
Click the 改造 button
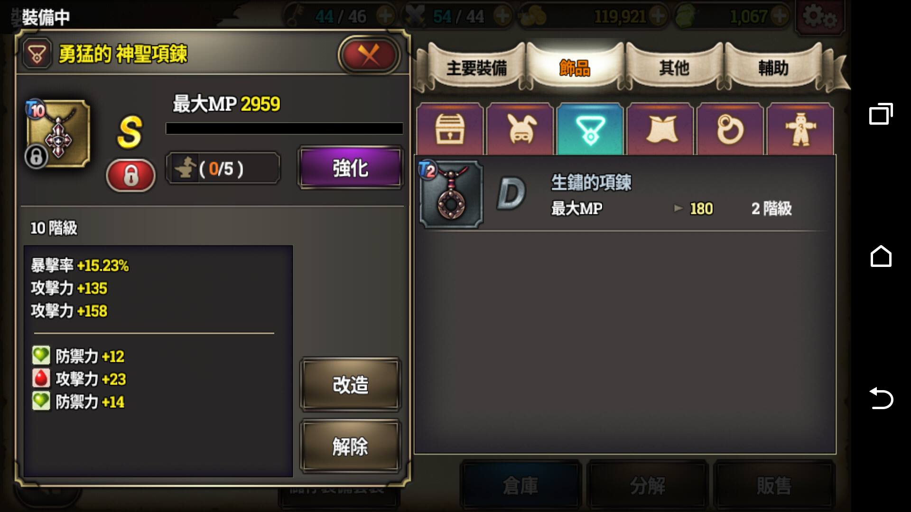pyautogui.click(x=350, y=384)
